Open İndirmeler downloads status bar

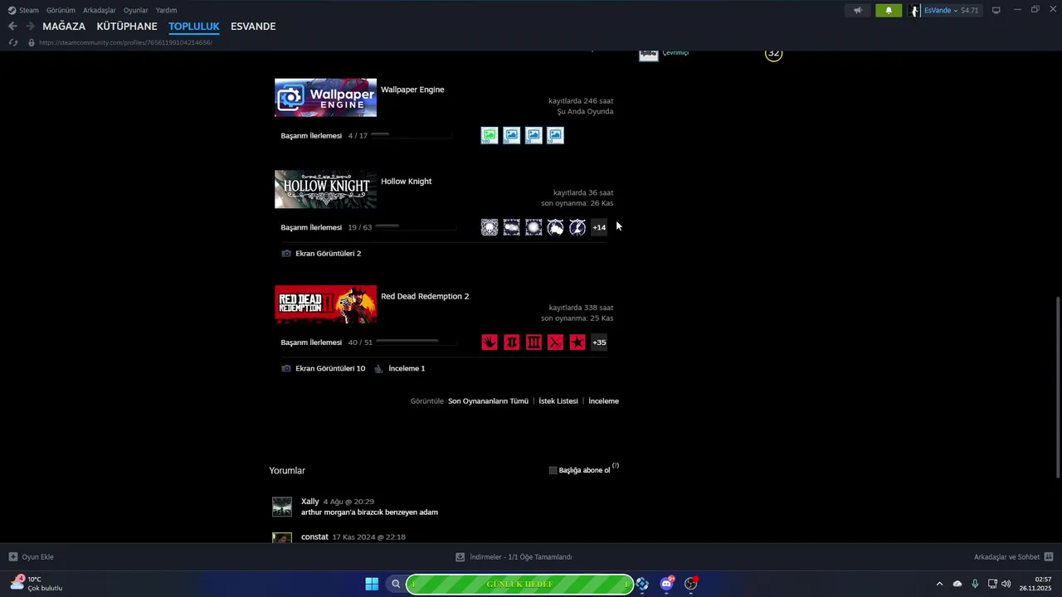(514, 557)
